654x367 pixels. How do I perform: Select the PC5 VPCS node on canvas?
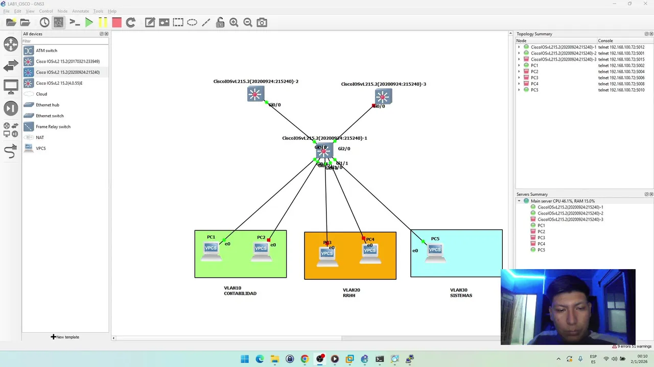tap(435, 252)
